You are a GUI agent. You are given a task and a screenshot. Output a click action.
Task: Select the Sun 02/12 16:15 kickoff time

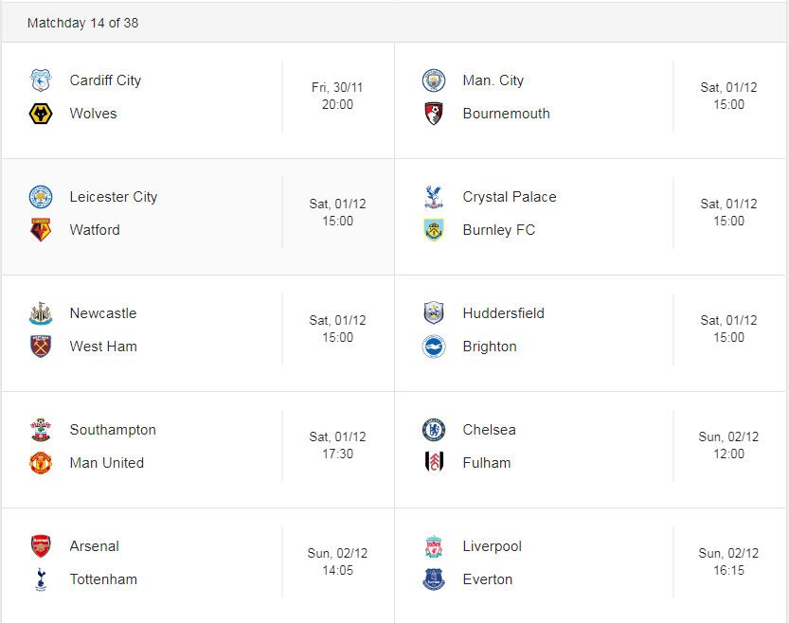tap(728, 562)
